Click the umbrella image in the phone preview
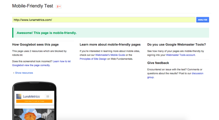The image size is (219, 120). pyautogui.click(x=34, y=114)
